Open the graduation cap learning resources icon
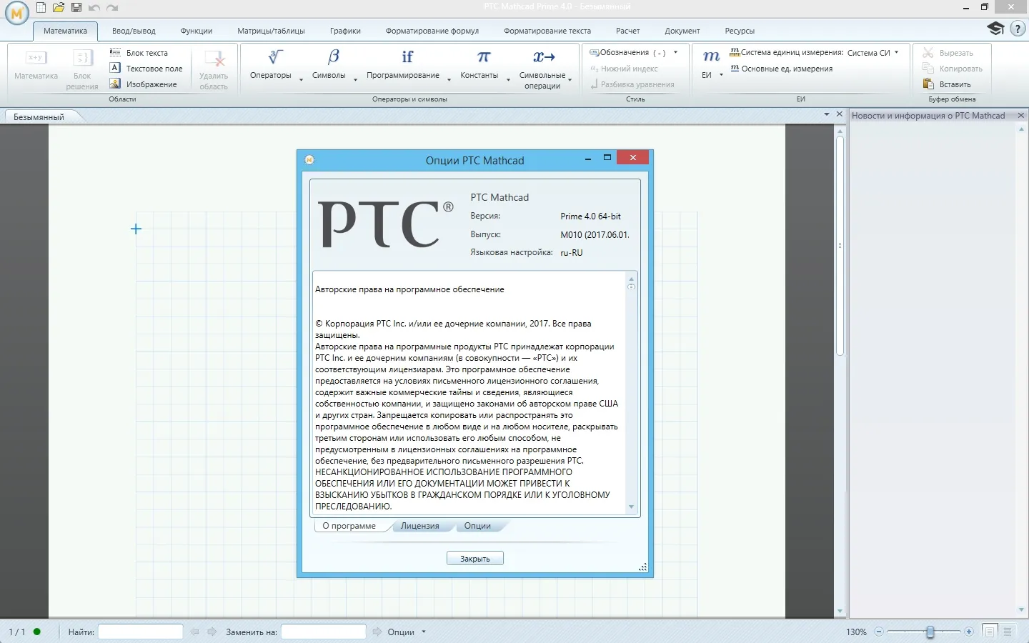The width and height of the screenshot is (1029, 643). 995,29
